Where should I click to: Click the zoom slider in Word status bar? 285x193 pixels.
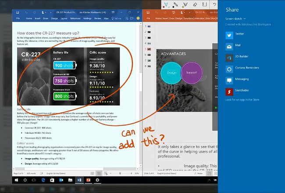[x=120, y=173]
